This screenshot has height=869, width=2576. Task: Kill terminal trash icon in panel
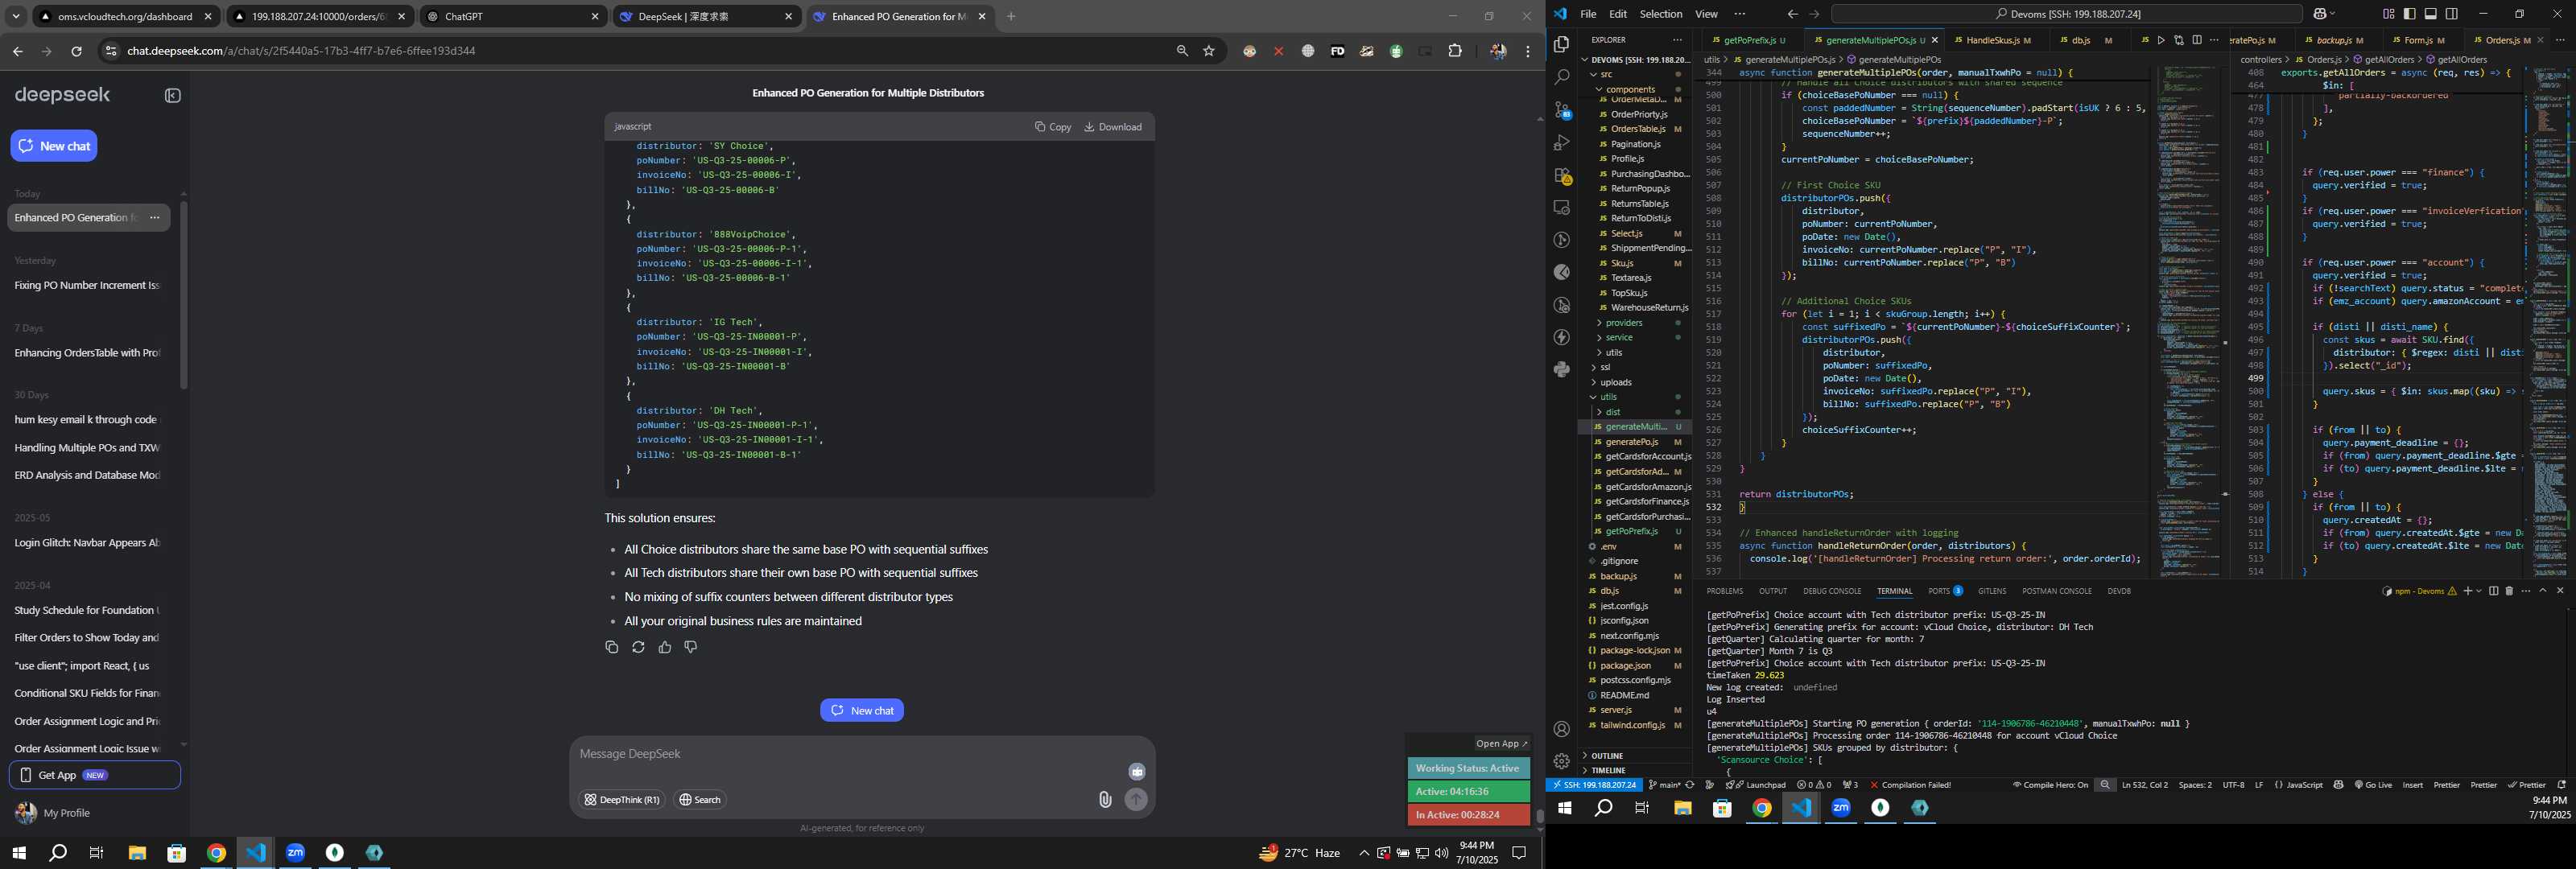point(2509,591)
